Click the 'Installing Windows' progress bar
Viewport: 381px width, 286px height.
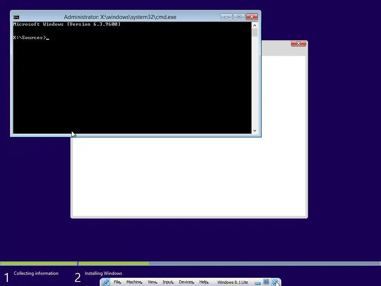coord(229,263)
